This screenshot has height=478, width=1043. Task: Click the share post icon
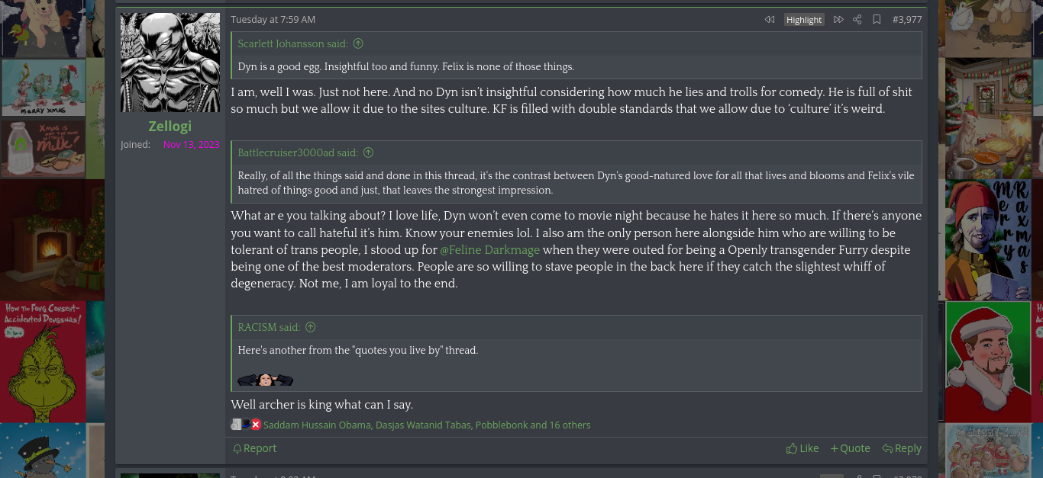tap(857, 20)
